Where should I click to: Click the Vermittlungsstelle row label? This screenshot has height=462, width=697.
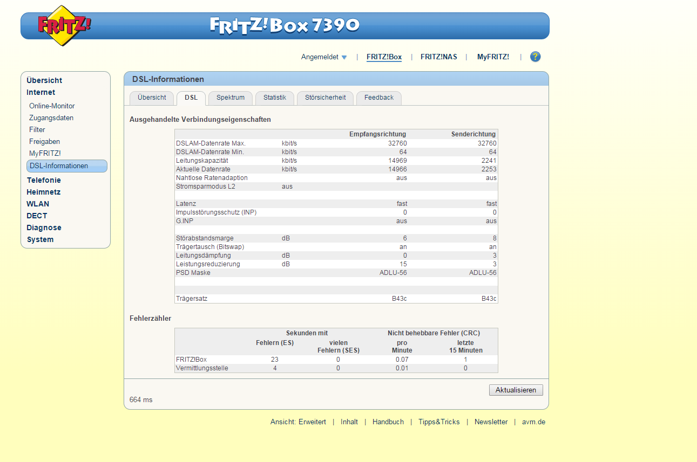[x=202, y=368]
